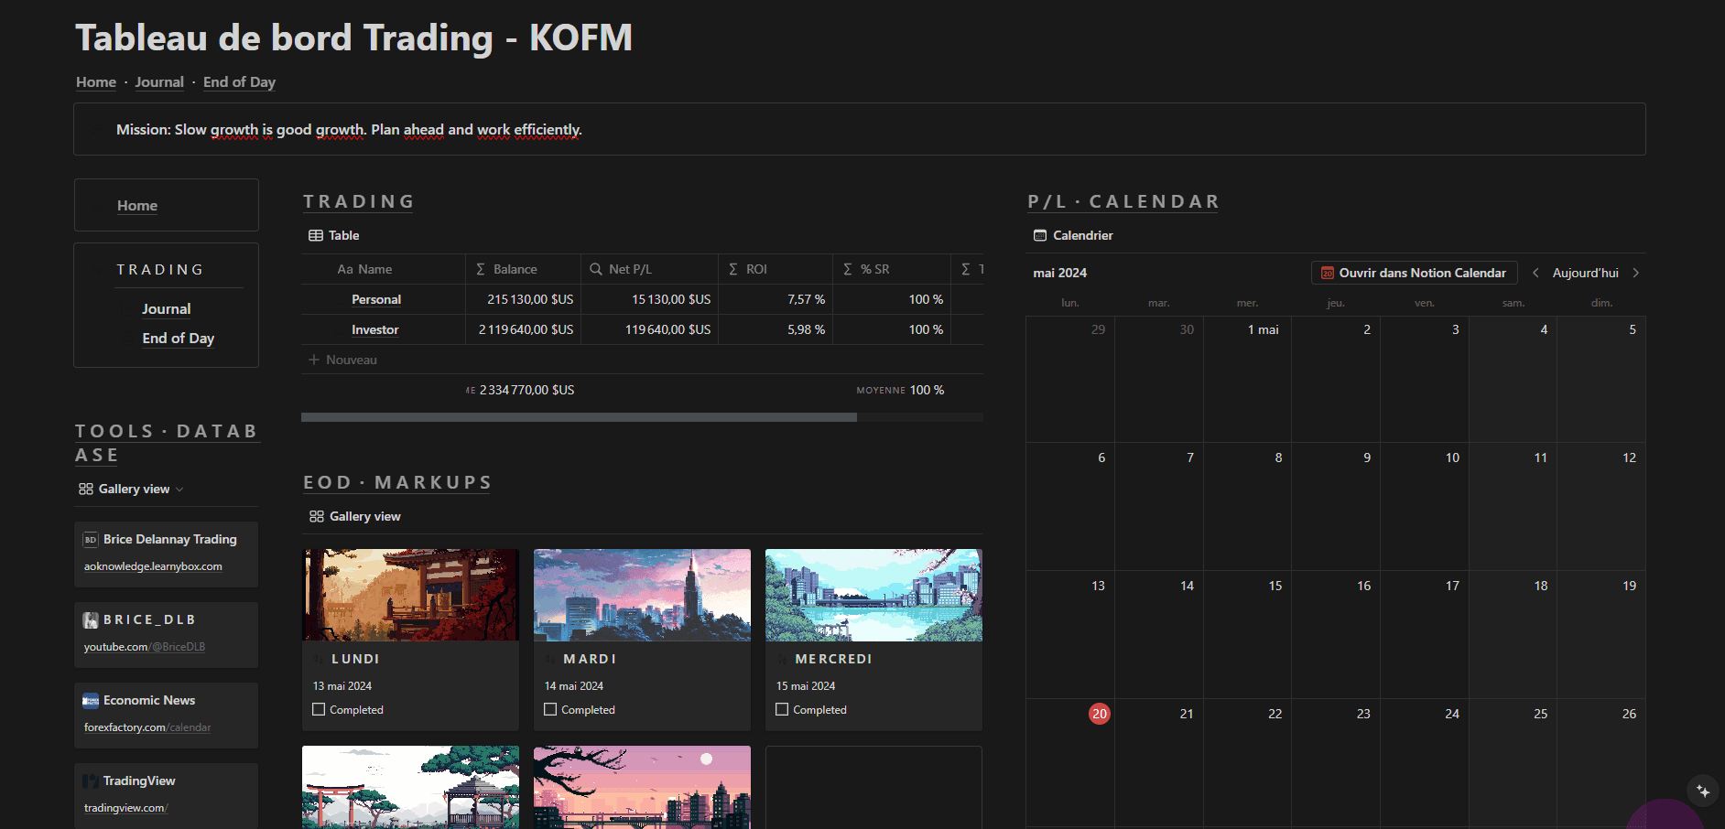Toggle Completed checkbox on Mercredi card
The width and height of the screenshot is (1725, 829).
pos(782,709)
